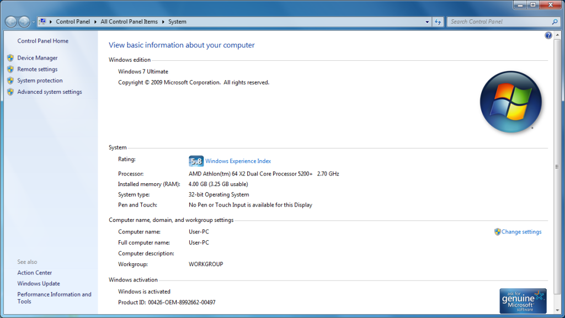565x318 pixels.
Task: Open Advanced system settings
Action: [x=50, y=92]
